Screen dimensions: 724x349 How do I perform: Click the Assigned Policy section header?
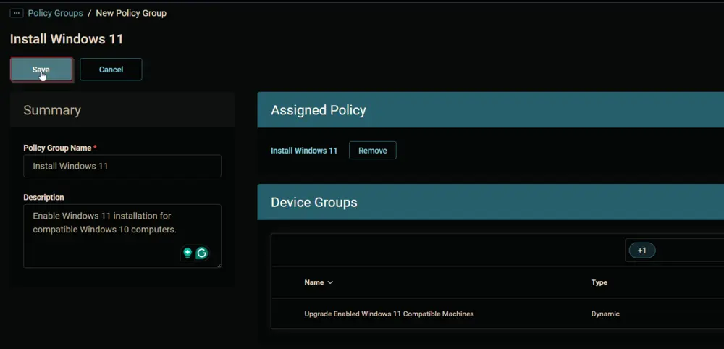tap(490, 110)
